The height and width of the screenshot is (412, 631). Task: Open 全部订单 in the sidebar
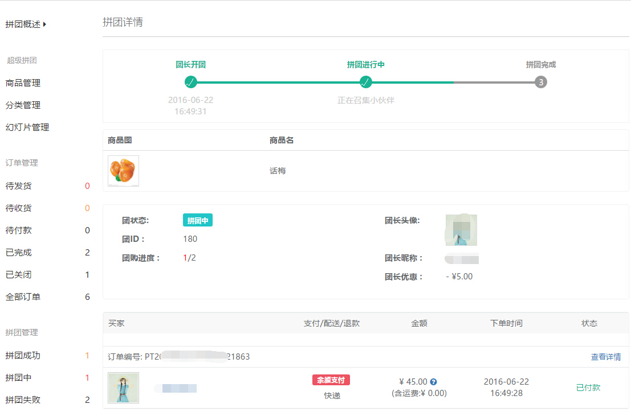pyautogui.click(x=23, y=297)
